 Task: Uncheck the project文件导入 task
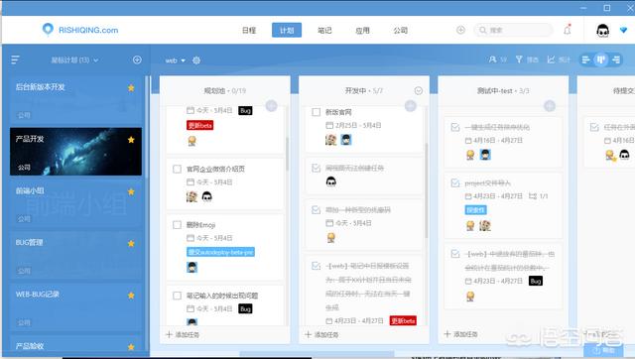click(455, 183)
